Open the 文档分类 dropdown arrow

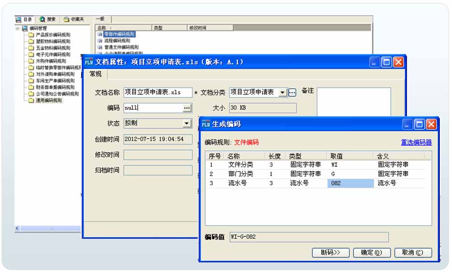(283, 93)
